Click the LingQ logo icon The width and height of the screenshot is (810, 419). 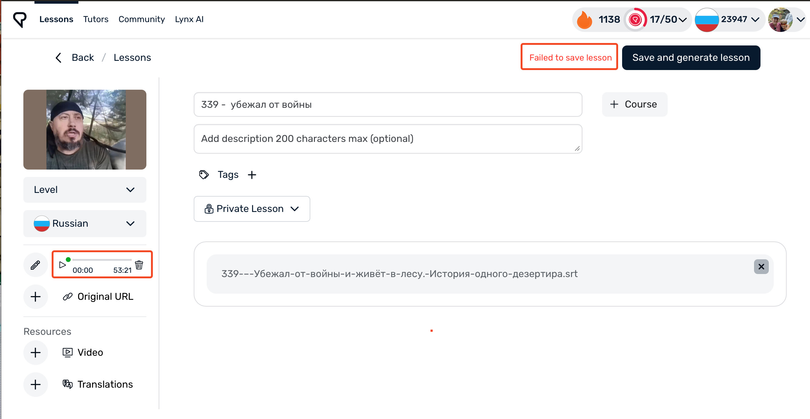pos(20,19)
